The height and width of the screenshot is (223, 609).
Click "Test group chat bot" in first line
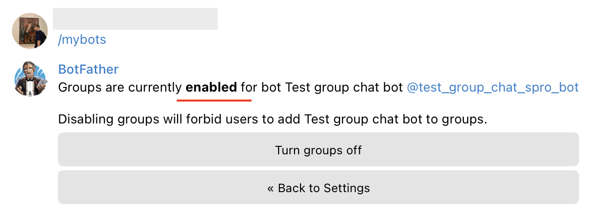pyautogui.click(x=344, y=88)
